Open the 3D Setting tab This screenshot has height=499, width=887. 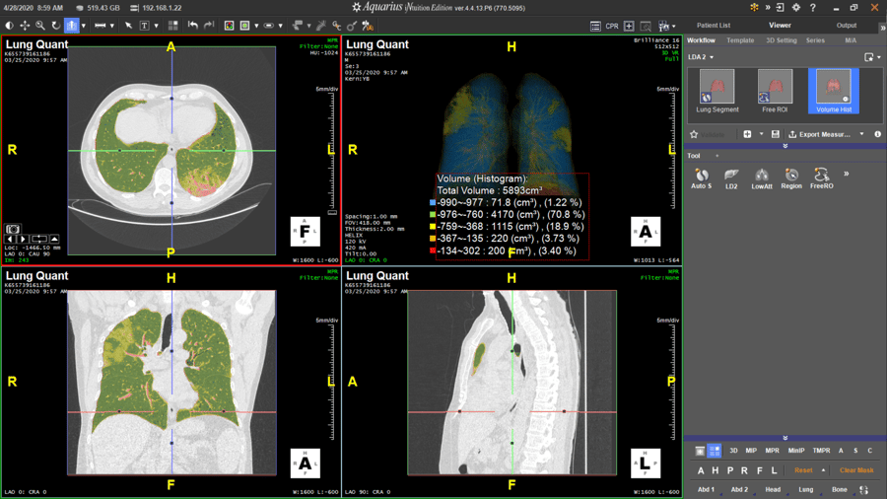782,40
